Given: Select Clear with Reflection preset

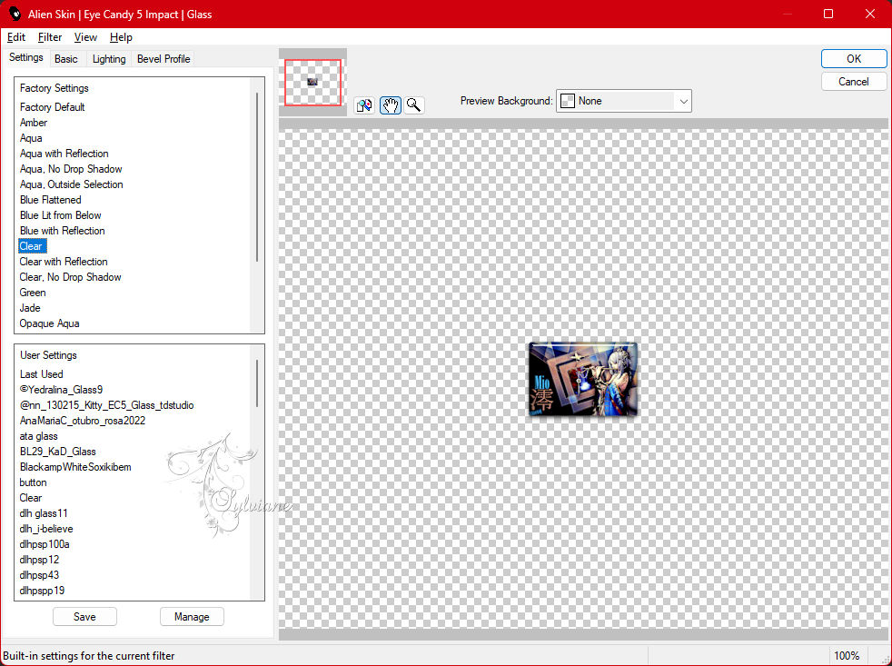Looking at the screenshot, I should pyautogui.click(x=64, y=262).
